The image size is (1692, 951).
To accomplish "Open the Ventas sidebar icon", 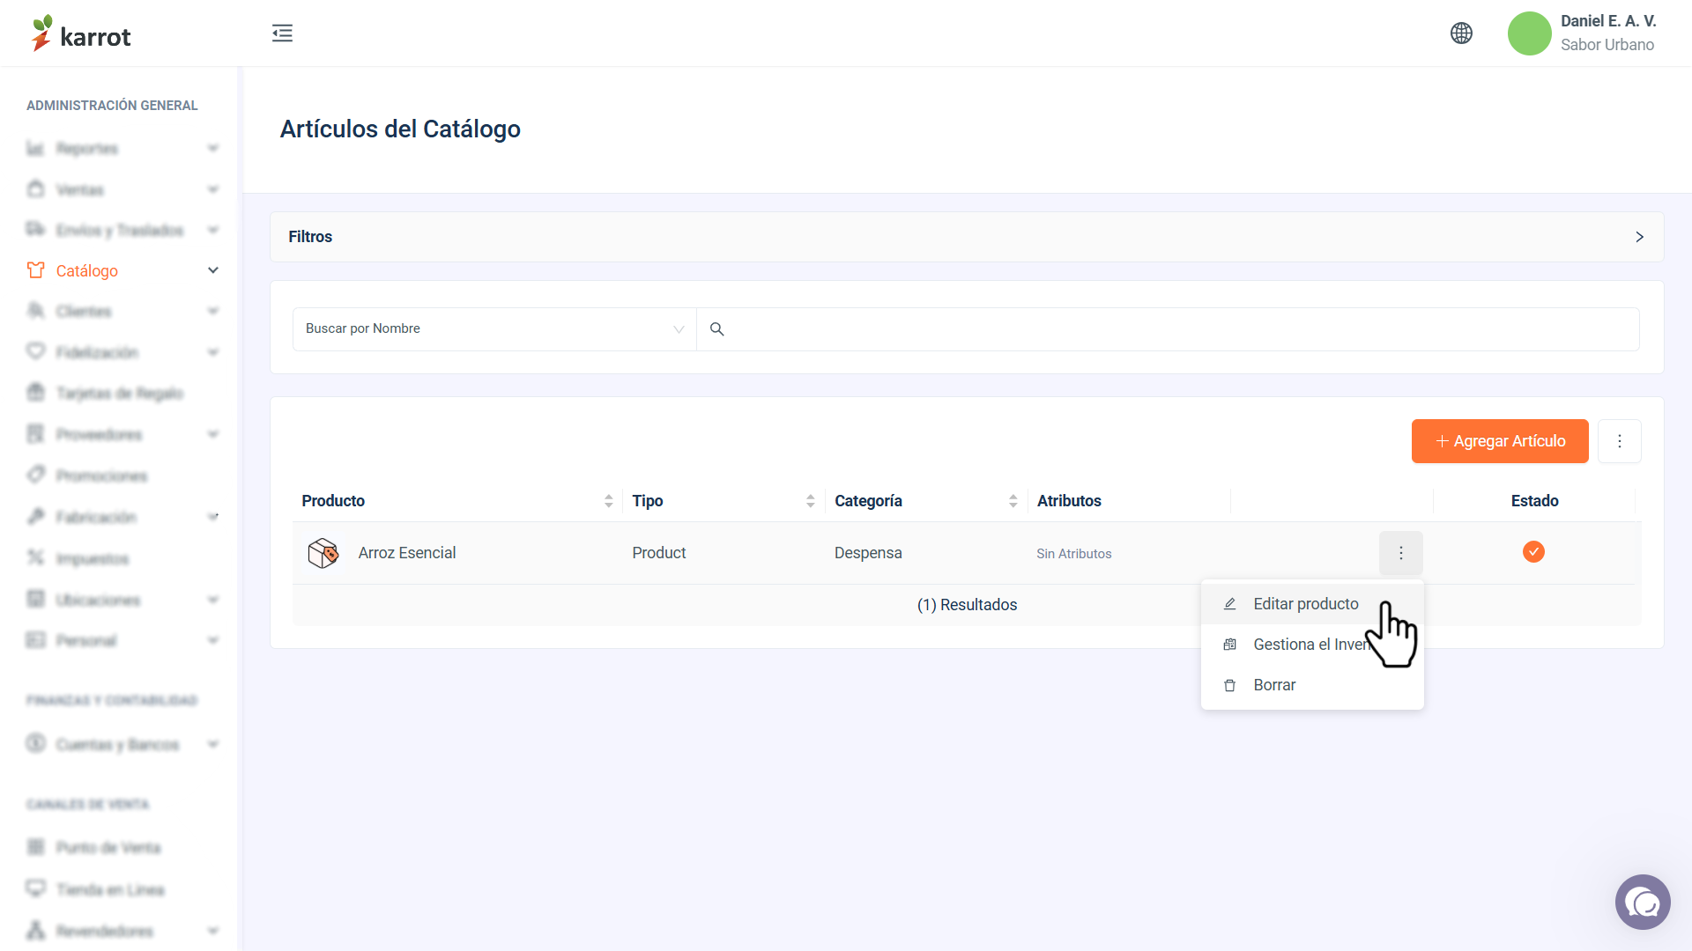I will [x=35, y=189].
